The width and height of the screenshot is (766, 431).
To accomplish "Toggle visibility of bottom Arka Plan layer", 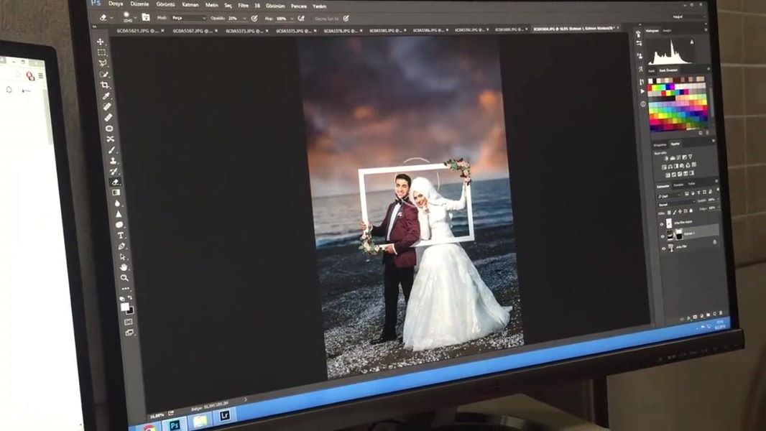I will [663, 249].
